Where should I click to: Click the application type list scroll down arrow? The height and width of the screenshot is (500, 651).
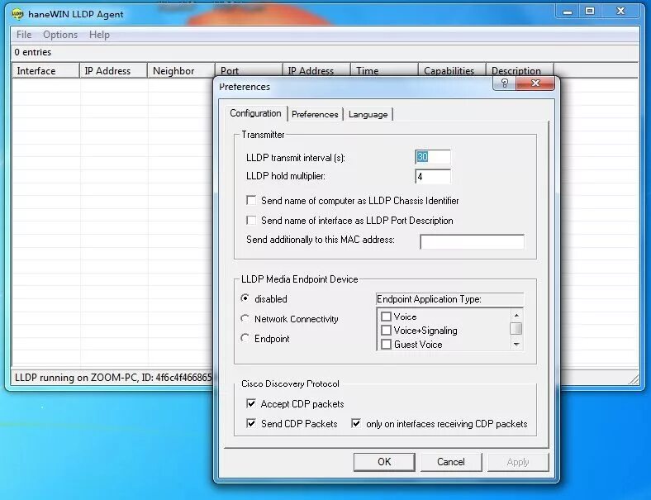coord(516,345)
